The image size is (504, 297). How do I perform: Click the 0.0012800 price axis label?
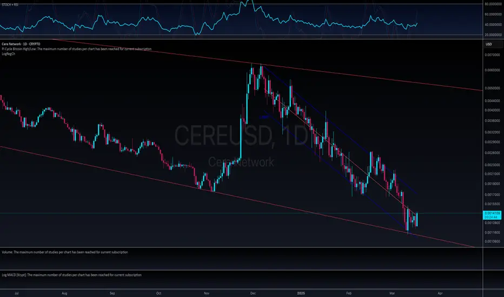point(492,223)
